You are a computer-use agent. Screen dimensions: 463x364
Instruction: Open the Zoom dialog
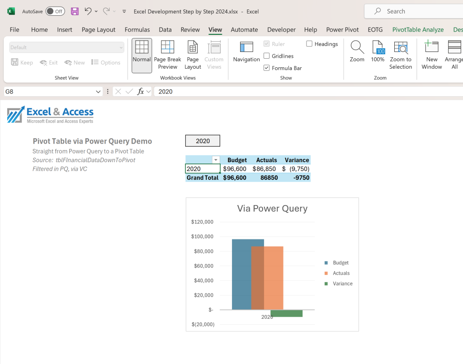[x=357, y=51]
